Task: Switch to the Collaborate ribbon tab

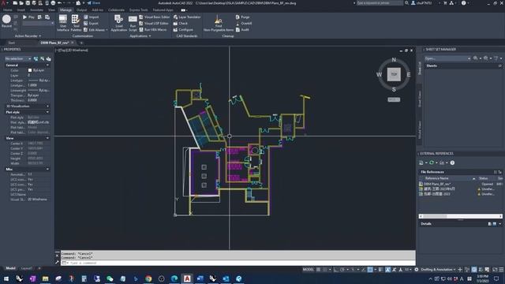Action: pyautogui.click(x=116, y=10)
